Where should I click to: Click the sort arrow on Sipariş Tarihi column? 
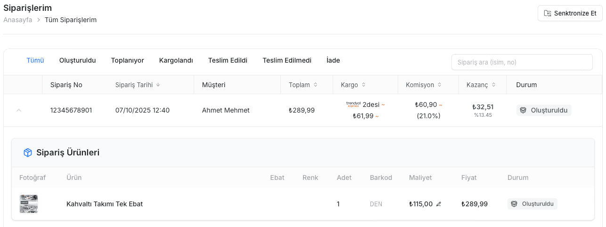158,85
